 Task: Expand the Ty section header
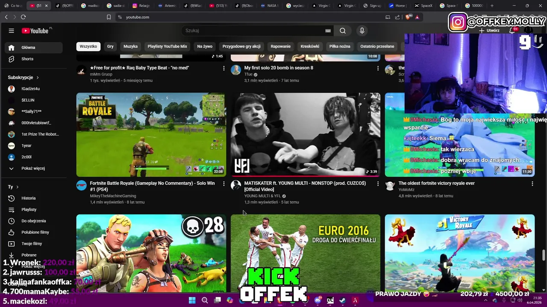(13, 187)
